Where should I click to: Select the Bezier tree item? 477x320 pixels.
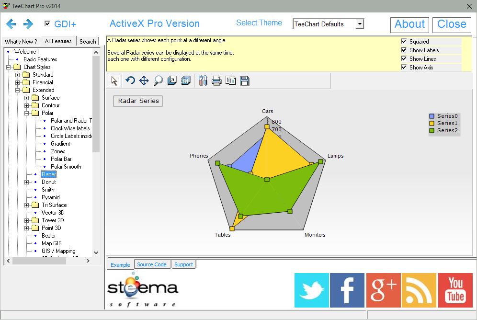click(x=49, y=236)
